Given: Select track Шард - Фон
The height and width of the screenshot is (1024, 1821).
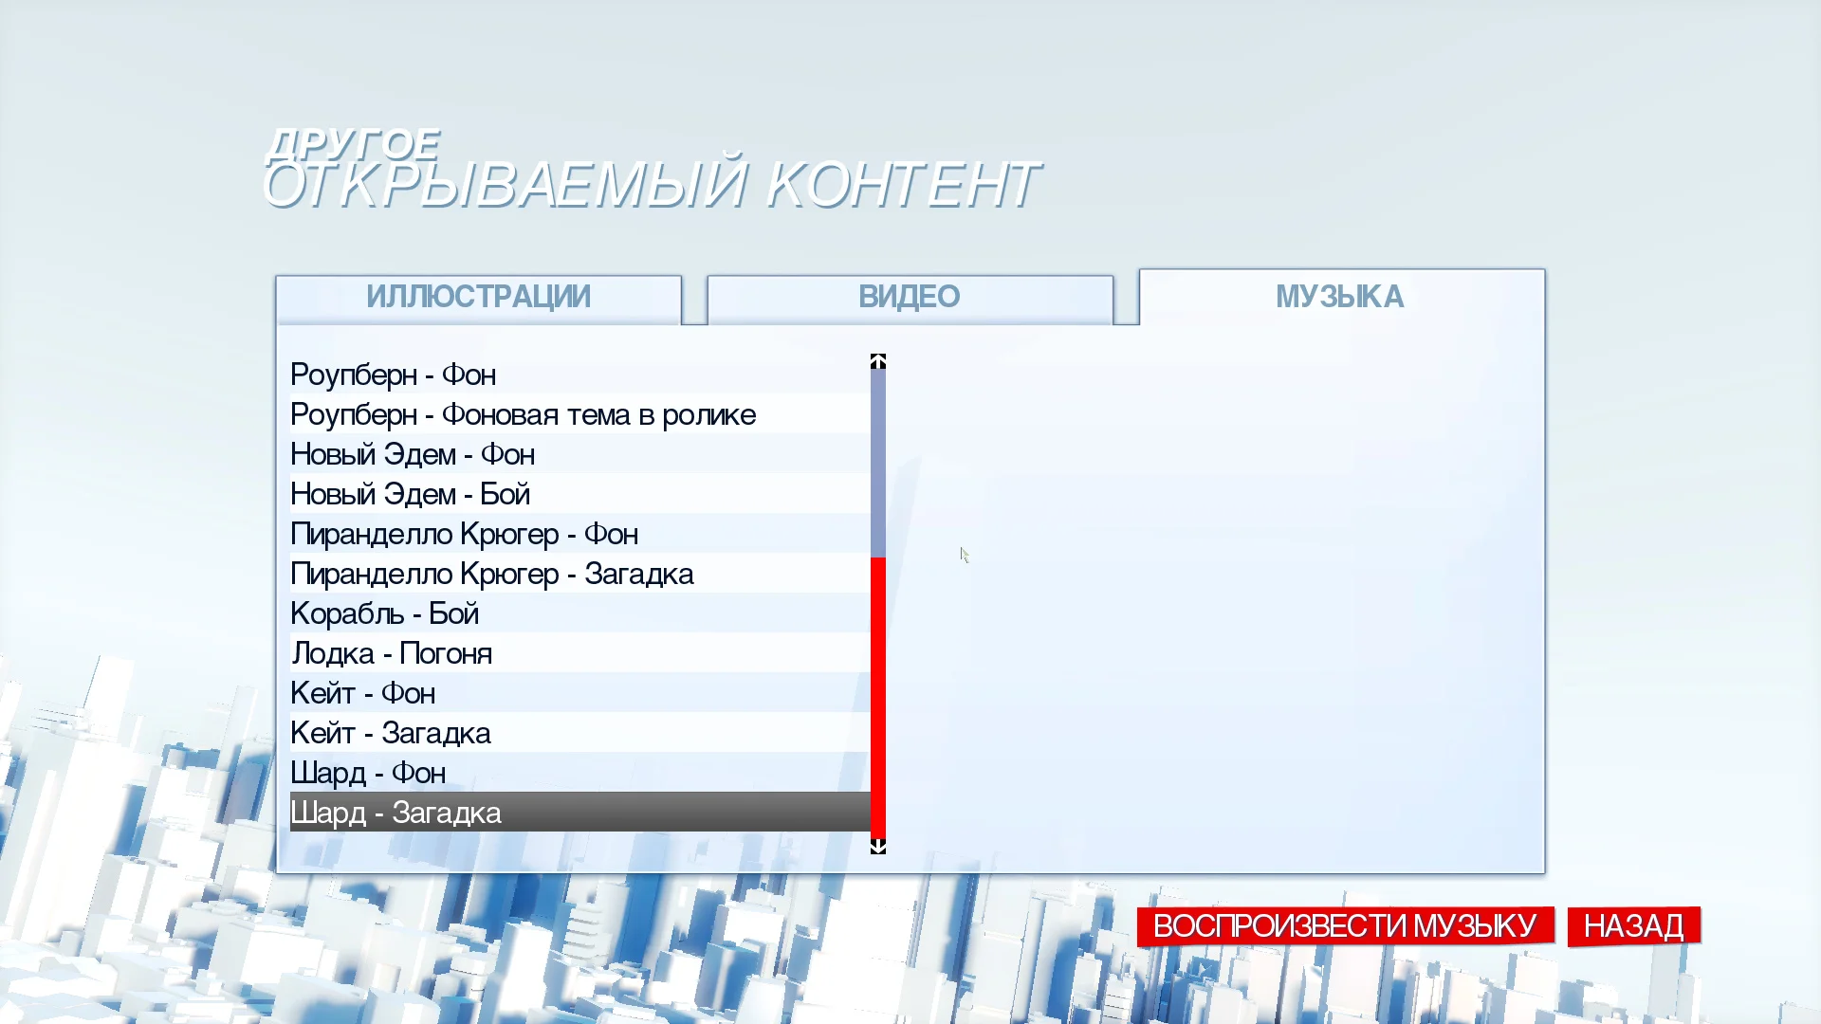Looking at the screenshot, I should [579, 773].
